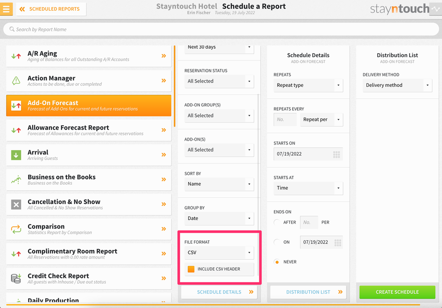This screenshot has width=442, height=308.
Task: Open the Repeat per dropdown
Action: (x=321, y=119)
